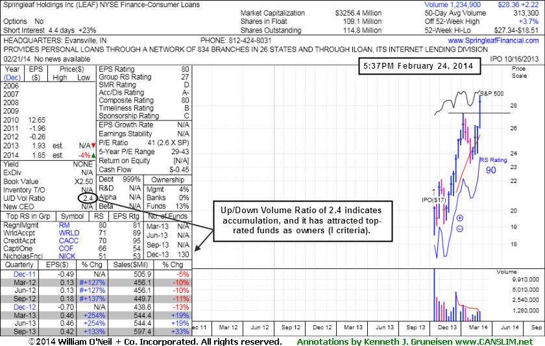This screenshot has height=346, width=545.
Task: Click the P/E Ratio 41 (2.6 X SP) value
Action: click(x=168, y=143)
